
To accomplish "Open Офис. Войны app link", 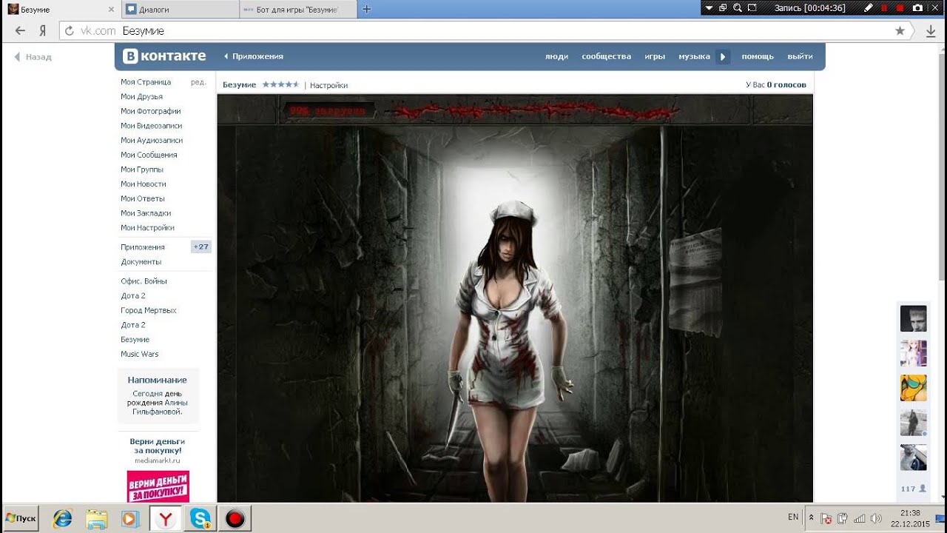I will (144, 281).
